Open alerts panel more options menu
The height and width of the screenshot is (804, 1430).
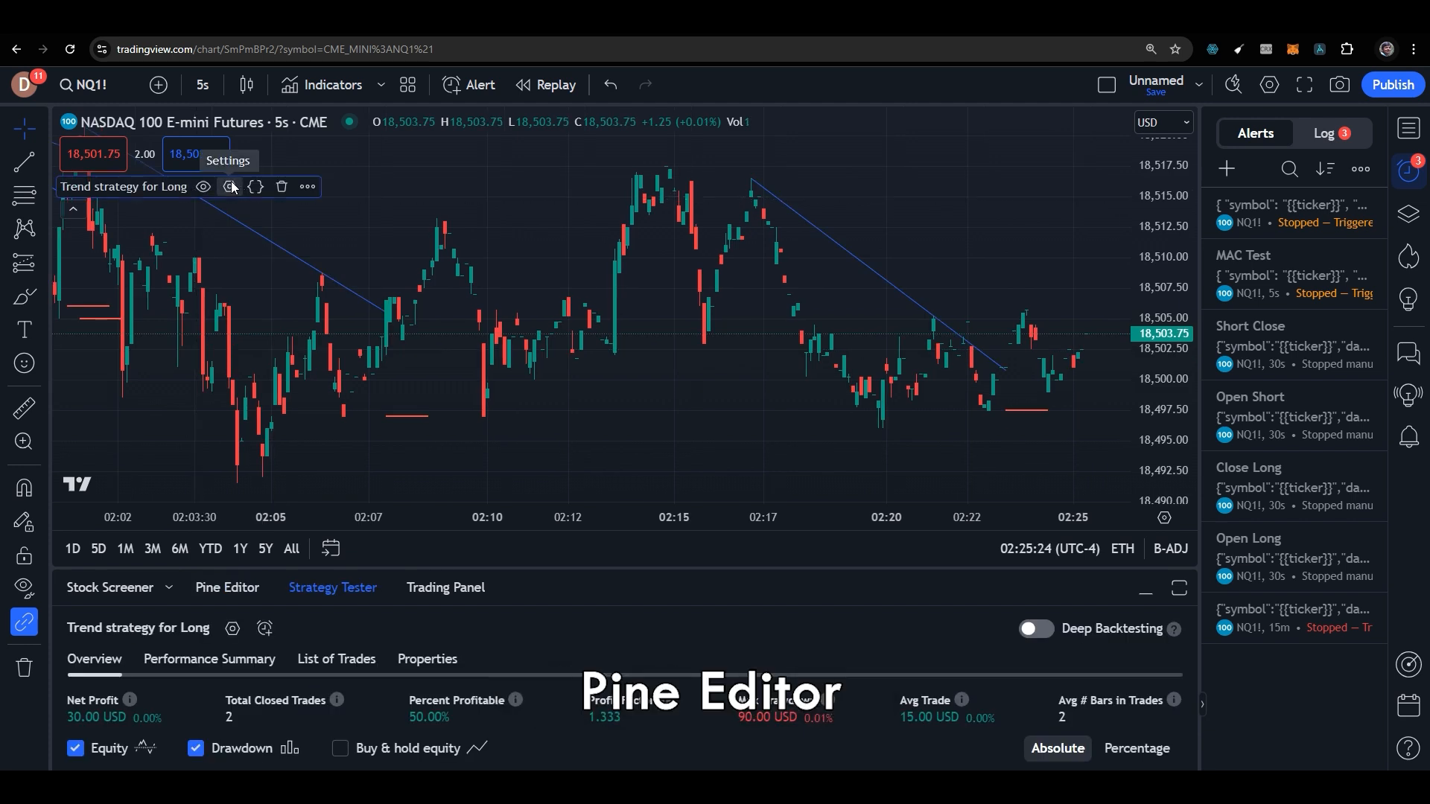coord(1361,169)
